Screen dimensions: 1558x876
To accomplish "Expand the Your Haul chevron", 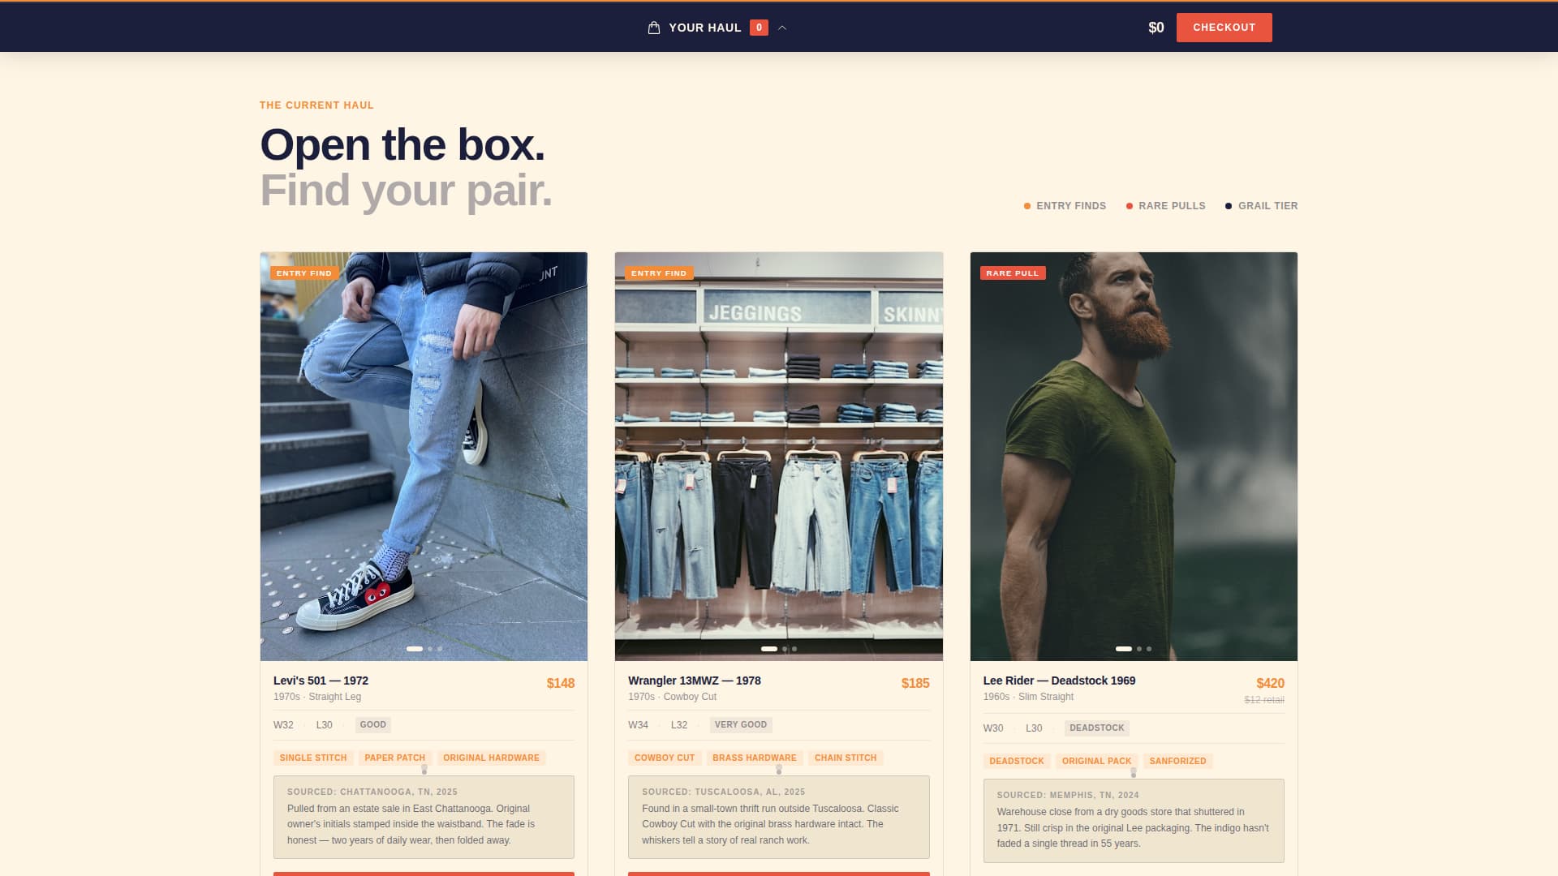I will point(782,28).
